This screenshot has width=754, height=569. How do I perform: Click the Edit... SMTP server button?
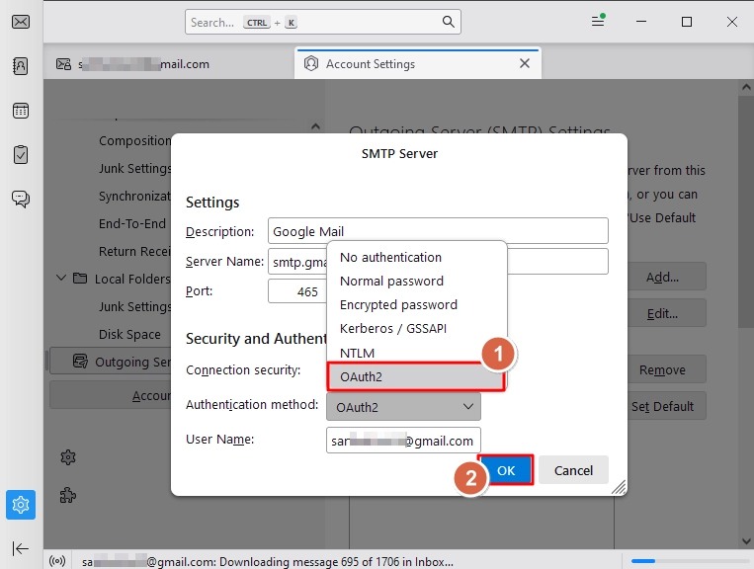point(667,313)
